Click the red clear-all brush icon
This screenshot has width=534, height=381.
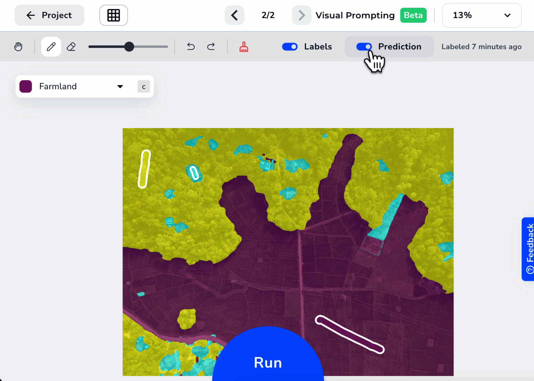click(244, 47)
